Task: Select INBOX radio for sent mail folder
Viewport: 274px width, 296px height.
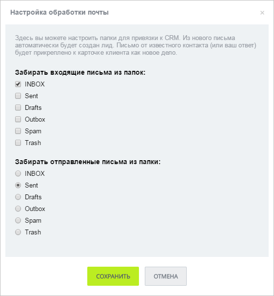Action: 18,173
